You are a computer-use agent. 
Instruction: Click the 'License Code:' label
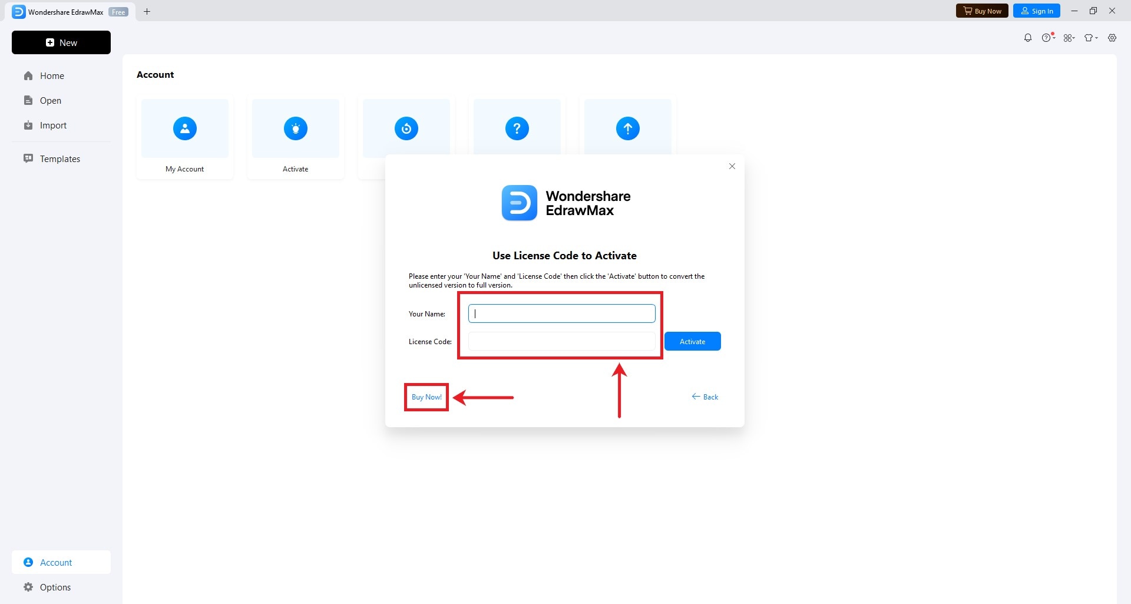pyautogui.click(x=431, y=342)
